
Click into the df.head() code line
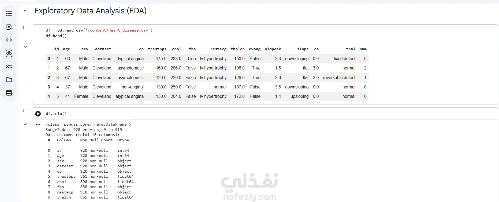[56, 36]
